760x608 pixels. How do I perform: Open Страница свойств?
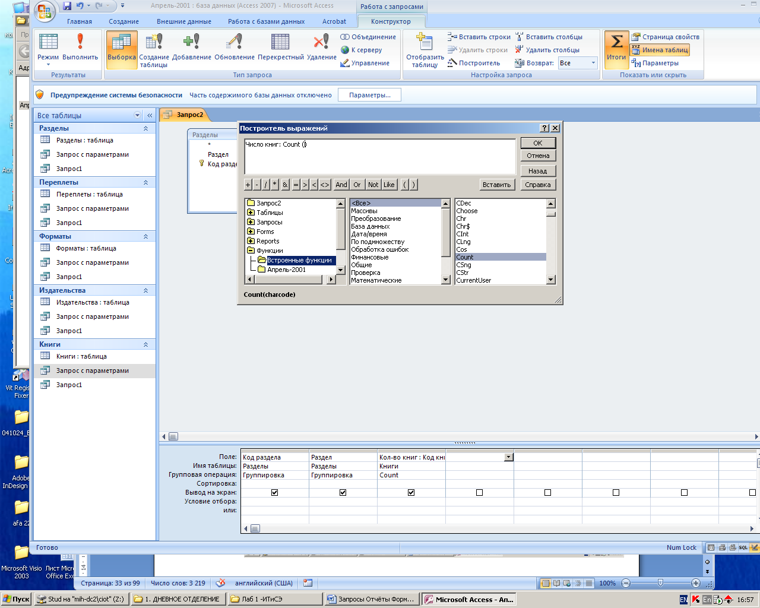(x=665, y=37)
